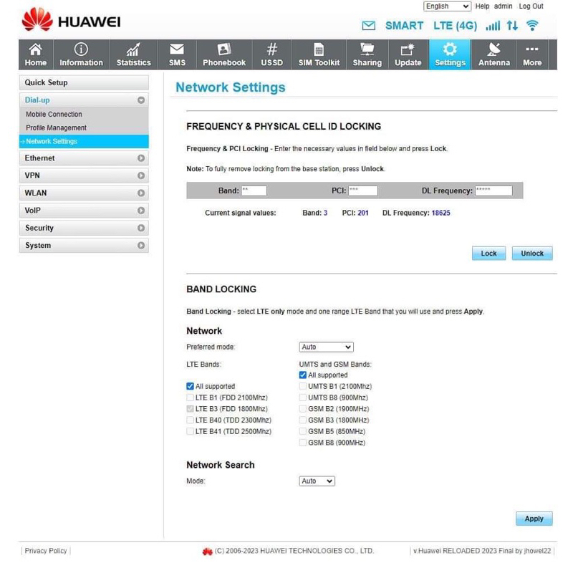
Task: Open the Phonebook icon
Action: (x=223, y=49)
